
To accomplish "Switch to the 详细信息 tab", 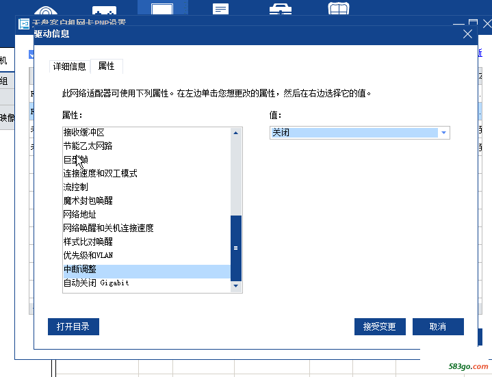I will (70, 66).
